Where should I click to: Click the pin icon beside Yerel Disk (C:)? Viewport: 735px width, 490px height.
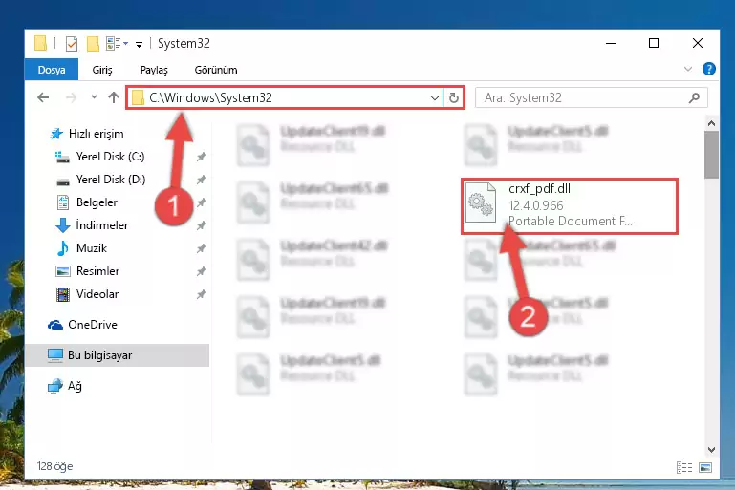coord(201,157)
